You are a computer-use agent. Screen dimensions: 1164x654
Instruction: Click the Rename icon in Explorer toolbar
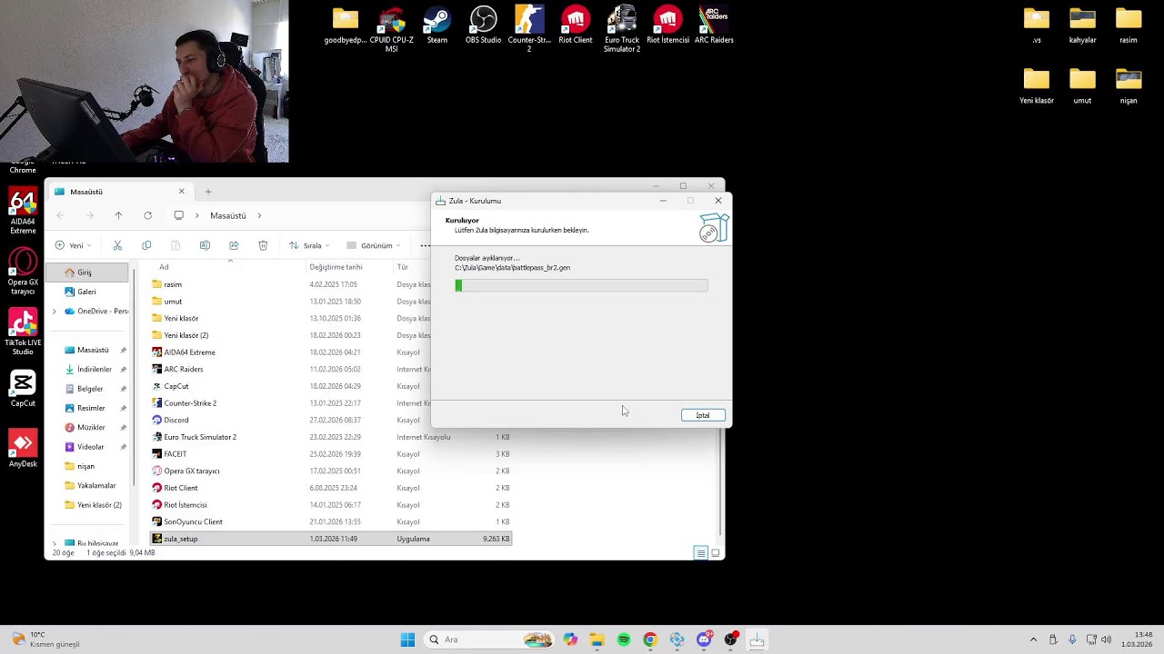click(x=205, y=245)
